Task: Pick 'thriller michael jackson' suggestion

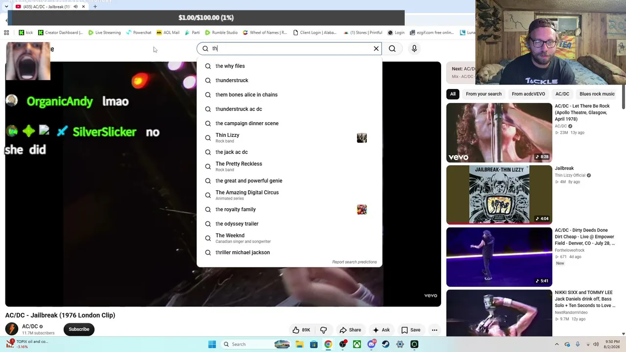Action: [x=289, y=252]
